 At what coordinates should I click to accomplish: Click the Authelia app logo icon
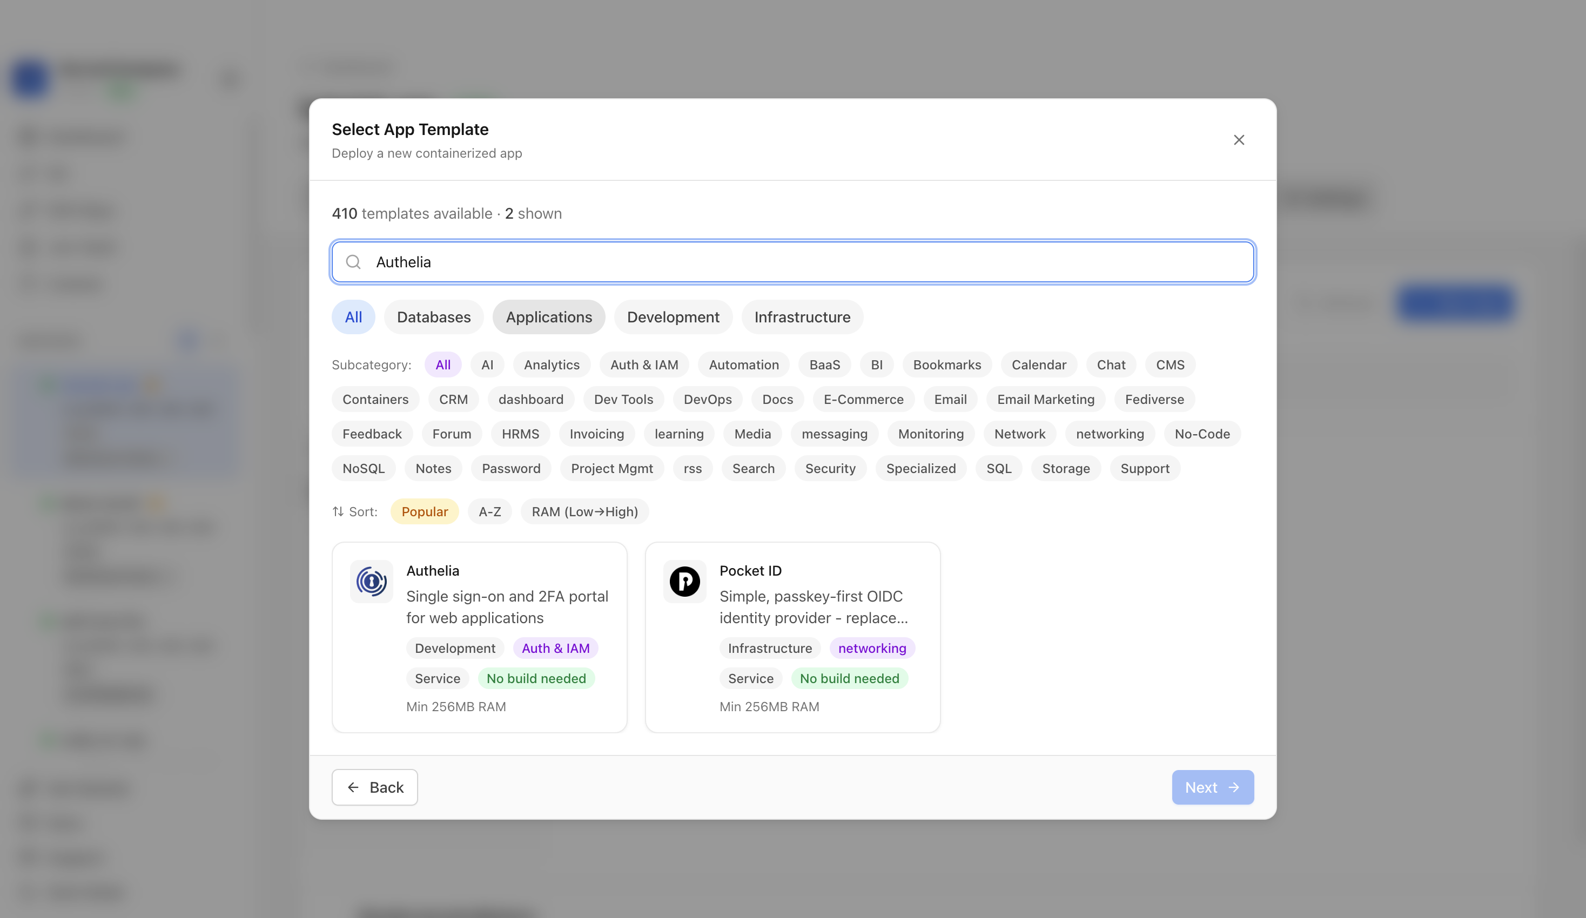tap(371, 582)
